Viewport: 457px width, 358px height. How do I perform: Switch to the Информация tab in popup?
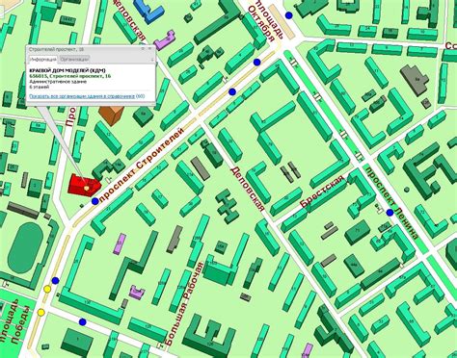click(43, 59)
